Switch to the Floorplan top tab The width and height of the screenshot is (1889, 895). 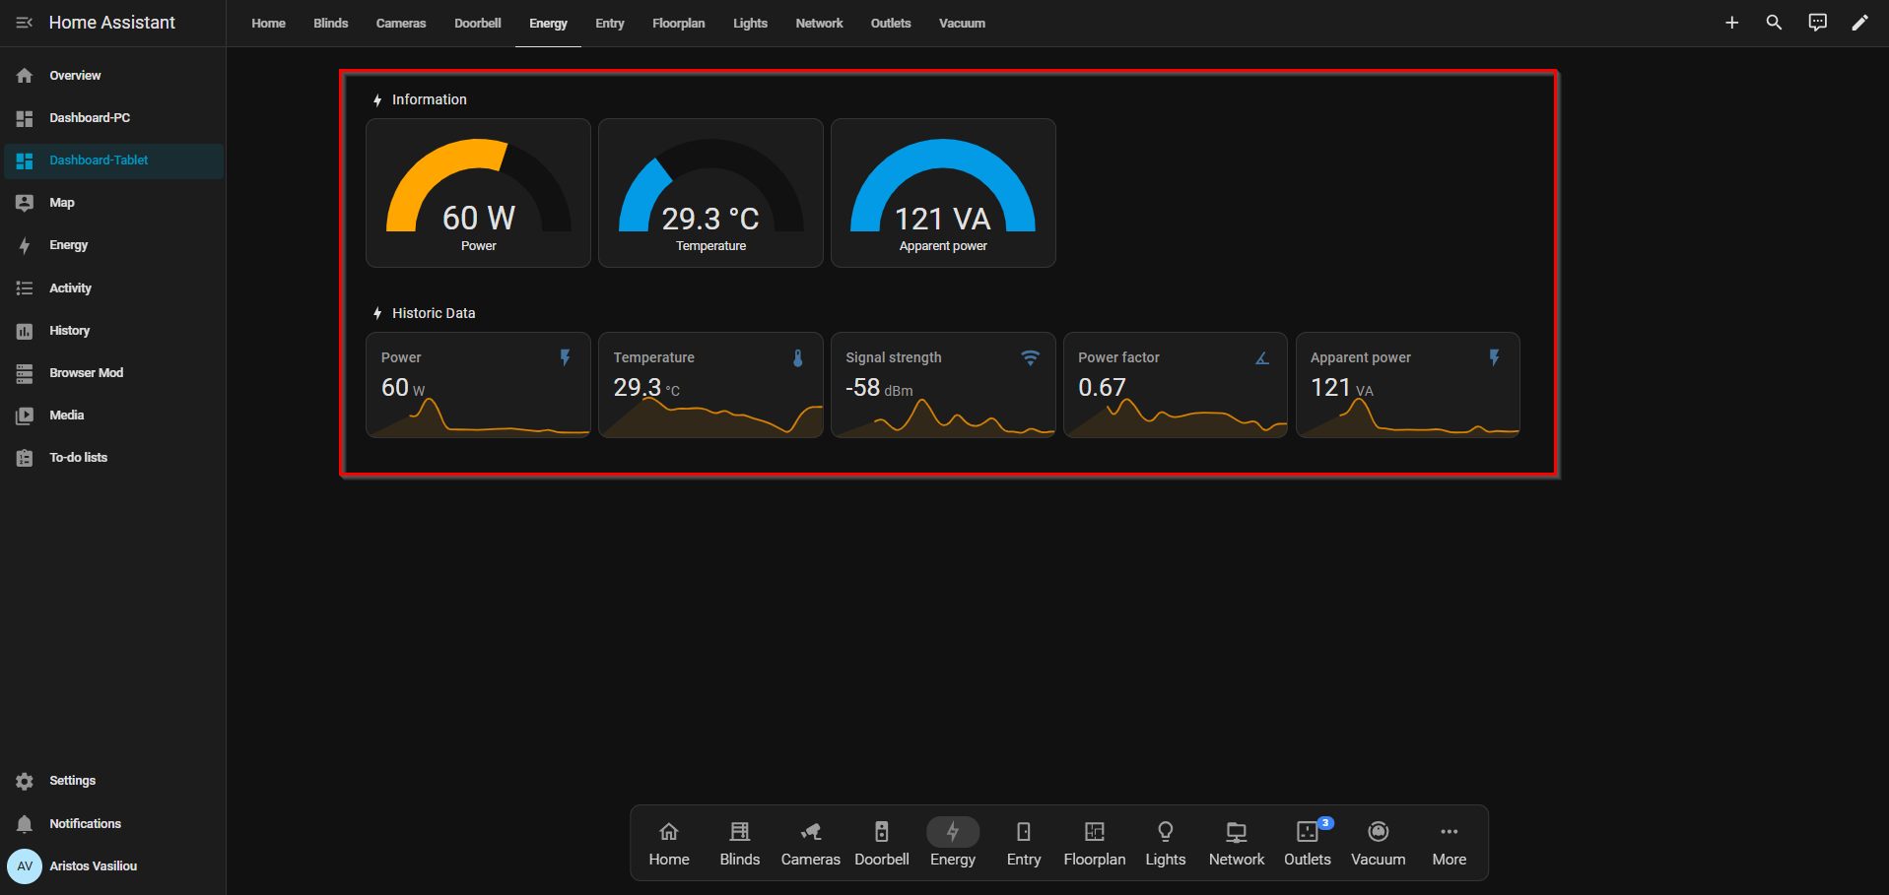click(678, 24)
